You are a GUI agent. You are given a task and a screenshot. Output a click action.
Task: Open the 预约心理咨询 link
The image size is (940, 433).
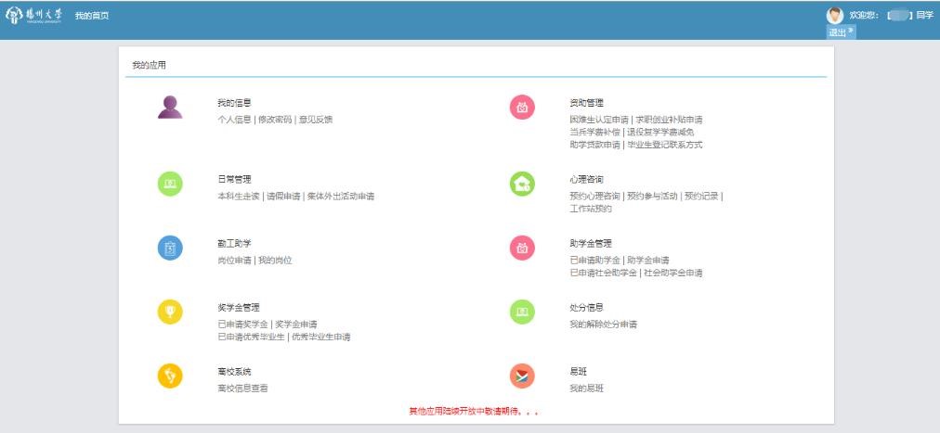click(594, 197)
